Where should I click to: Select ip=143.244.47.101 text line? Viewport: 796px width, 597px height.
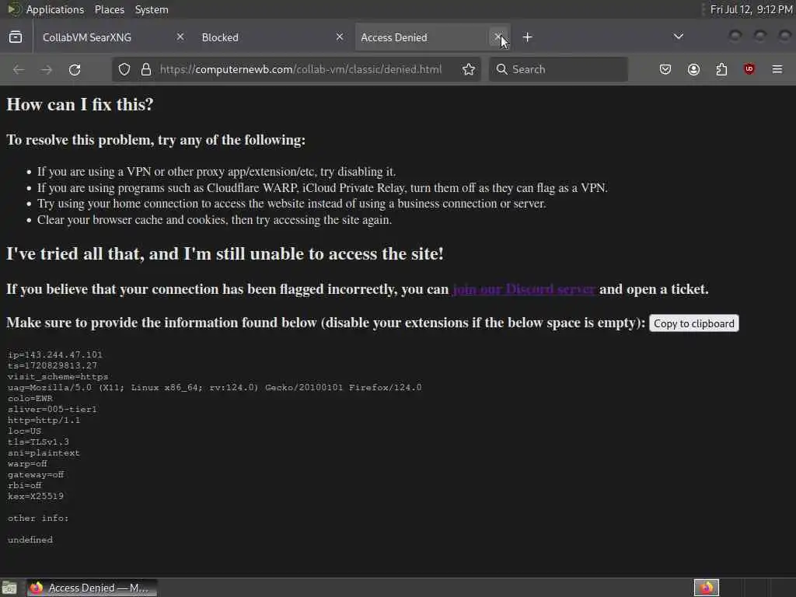pyautogui.click(x=55, y=354)
